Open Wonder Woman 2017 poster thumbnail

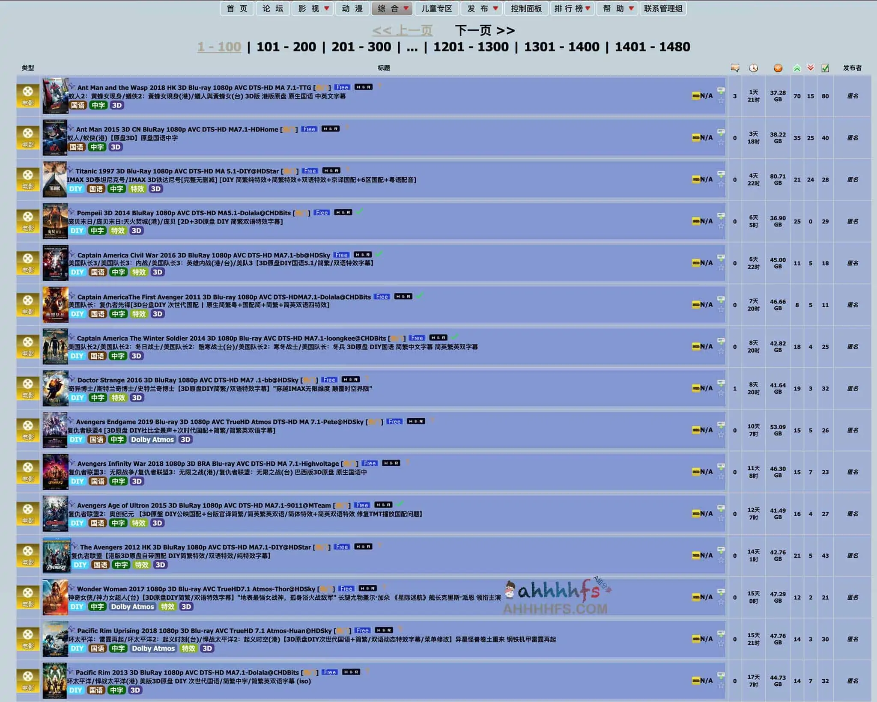pyautogui.click(x=55, y=597)
